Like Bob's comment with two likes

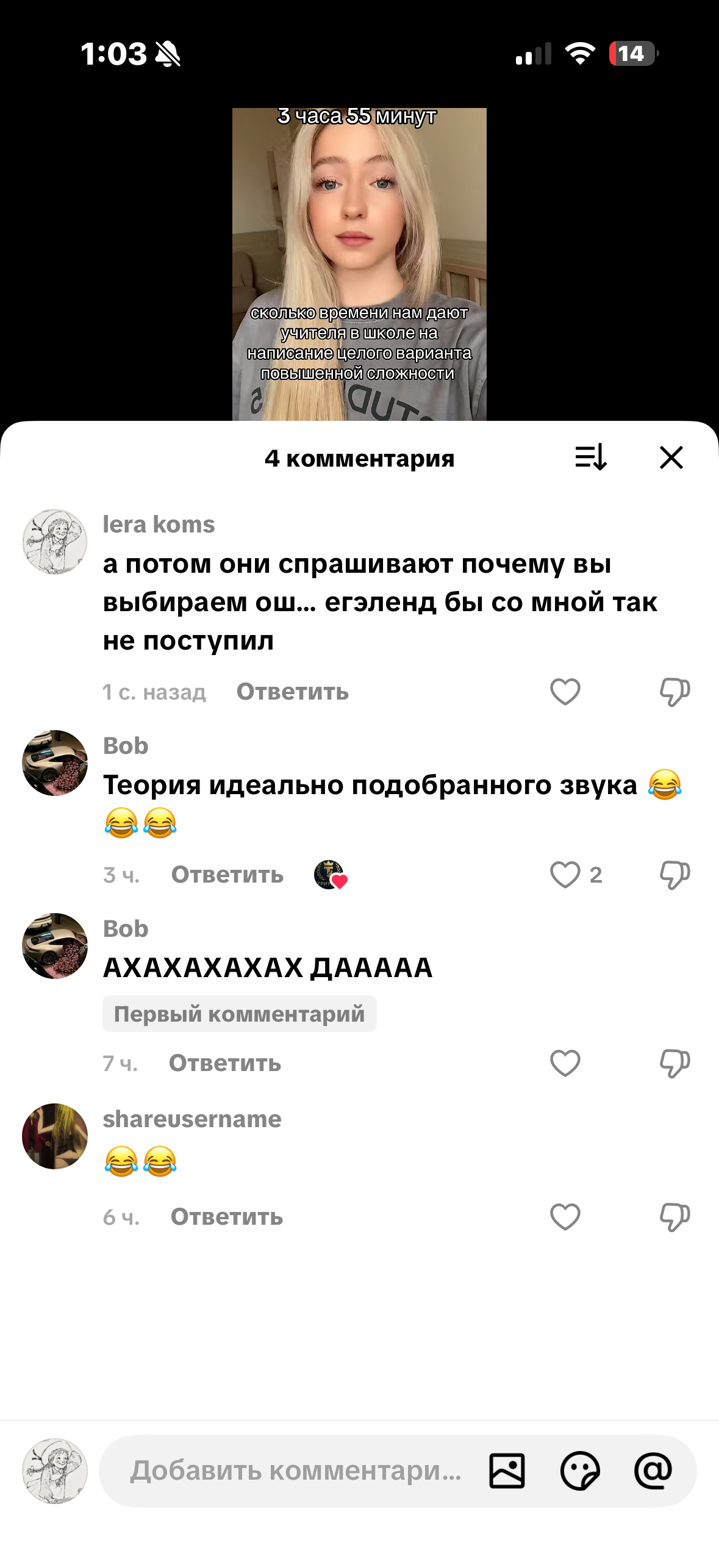(x=565, y=874)
